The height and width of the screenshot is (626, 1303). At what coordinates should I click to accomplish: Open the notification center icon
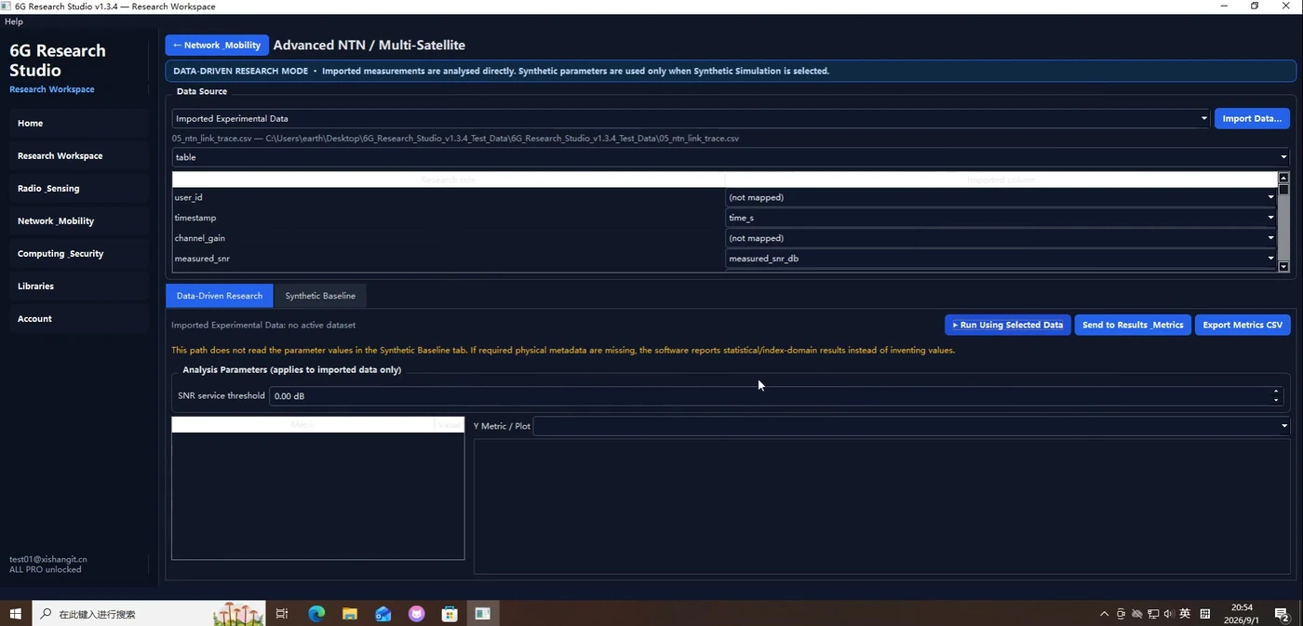coord(1281,614)
